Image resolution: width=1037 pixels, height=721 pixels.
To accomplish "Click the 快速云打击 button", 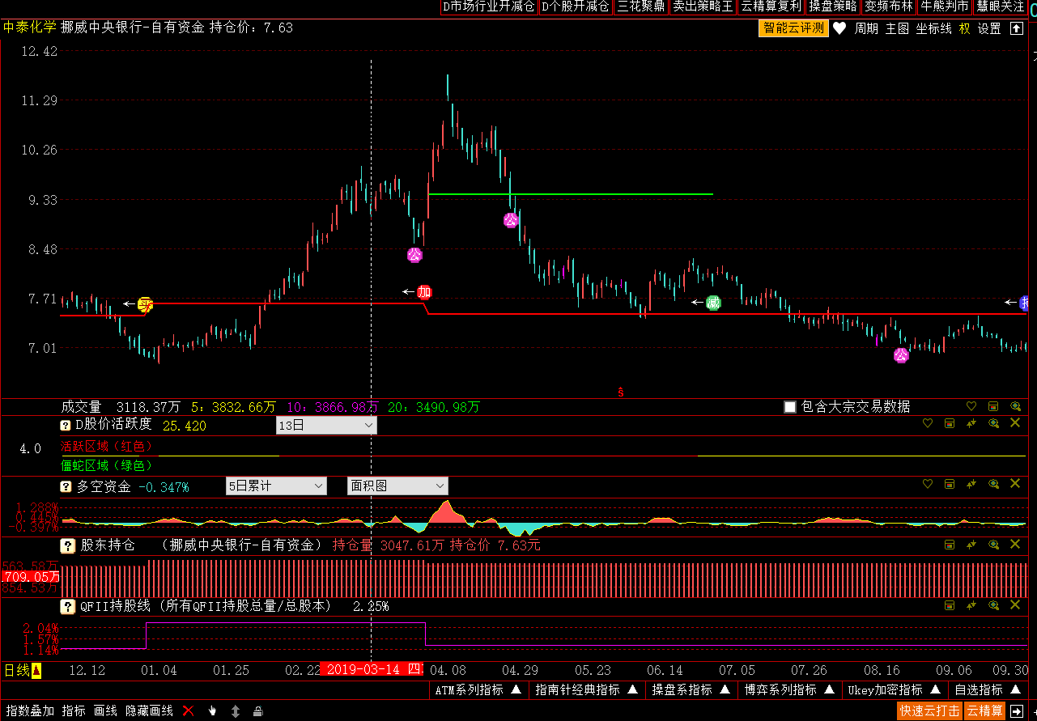I will [929, 710].
